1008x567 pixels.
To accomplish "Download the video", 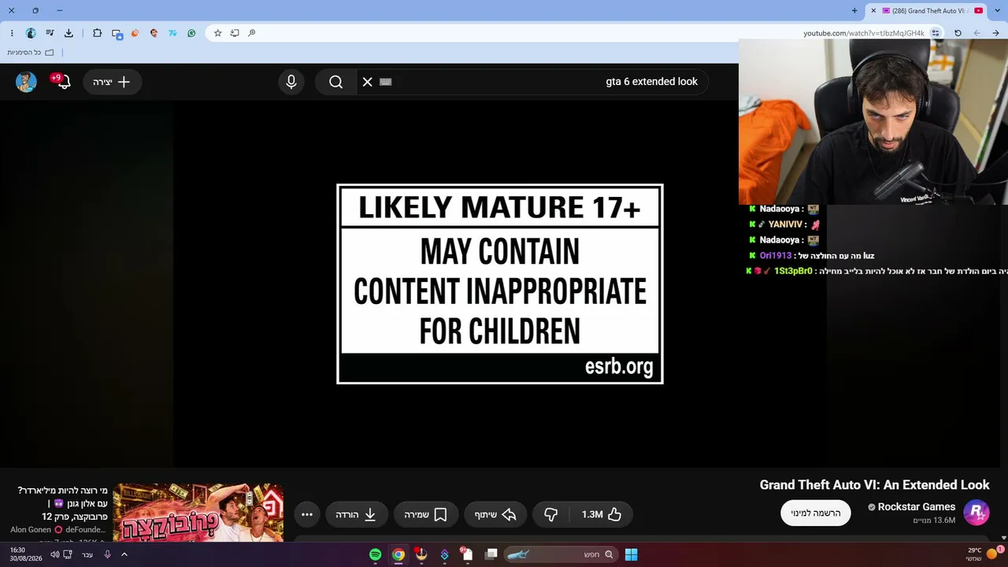I will [356, 515].
